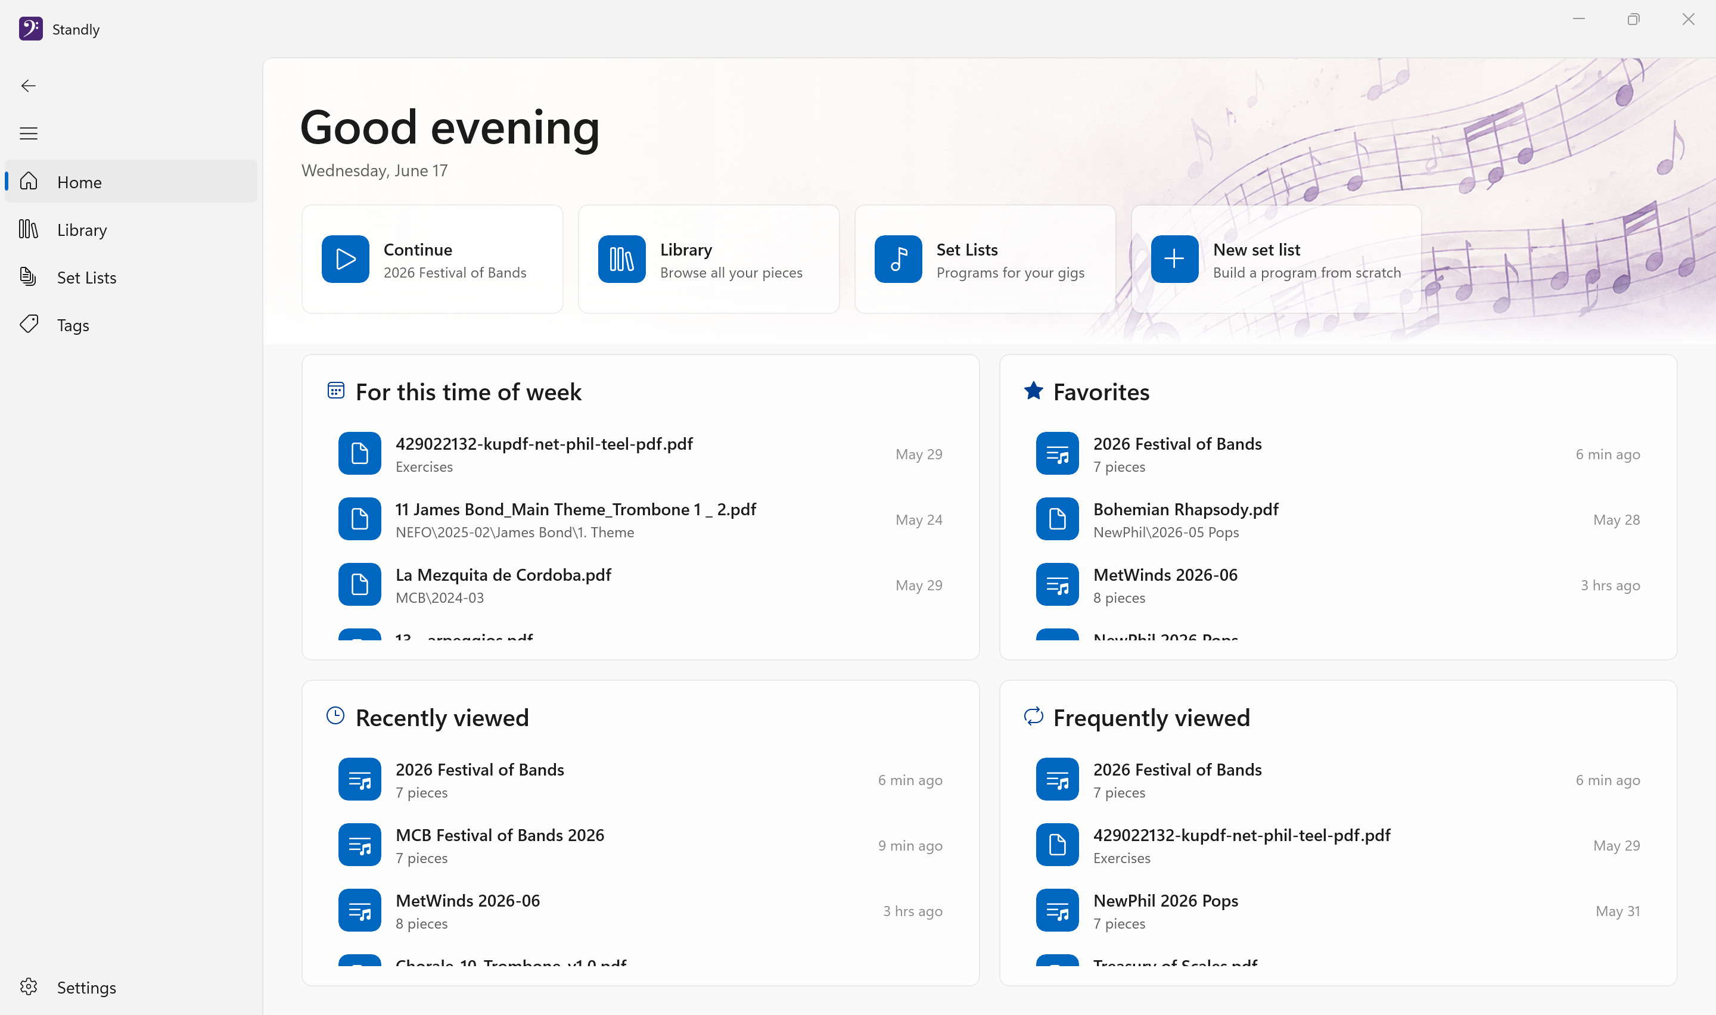Click set list icon of Recently viewed MetWinds 2026-06

[360, 910]
